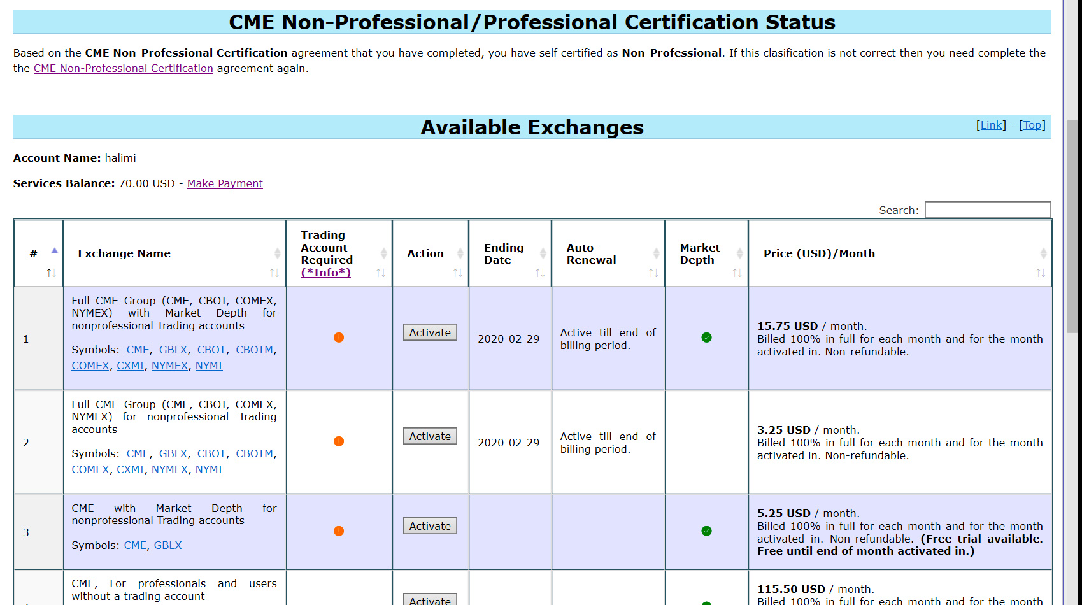Click ending date 2020-02-29 in row 2

509,443
